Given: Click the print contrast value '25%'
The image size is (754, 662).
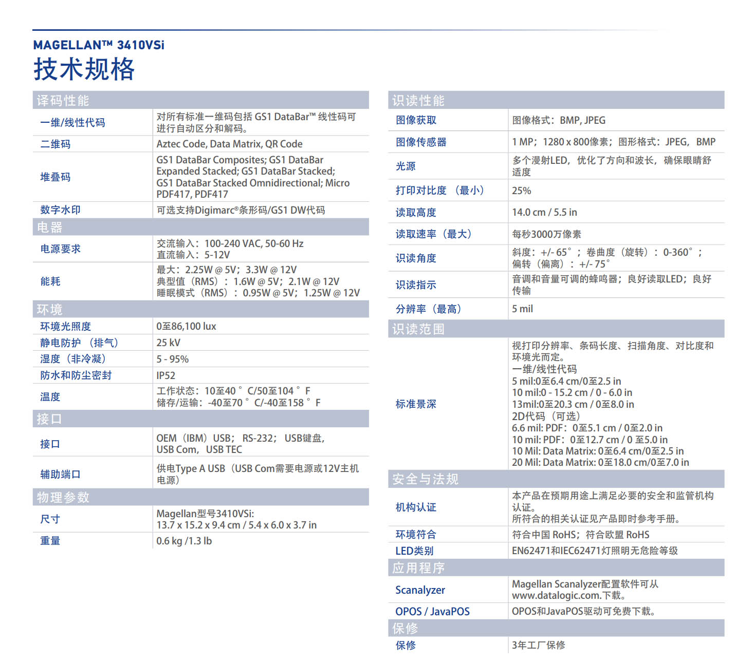Looking at the screenshot, I should pyautogui.click(x=521, y=191).
